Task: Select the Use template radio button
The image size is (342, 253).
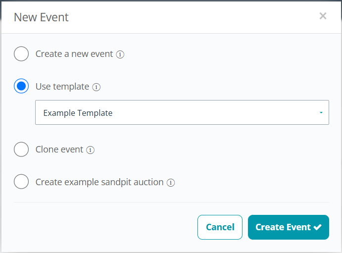Action: [21, 86]
